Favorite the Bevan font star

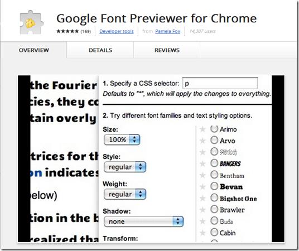tap(202, 186)
